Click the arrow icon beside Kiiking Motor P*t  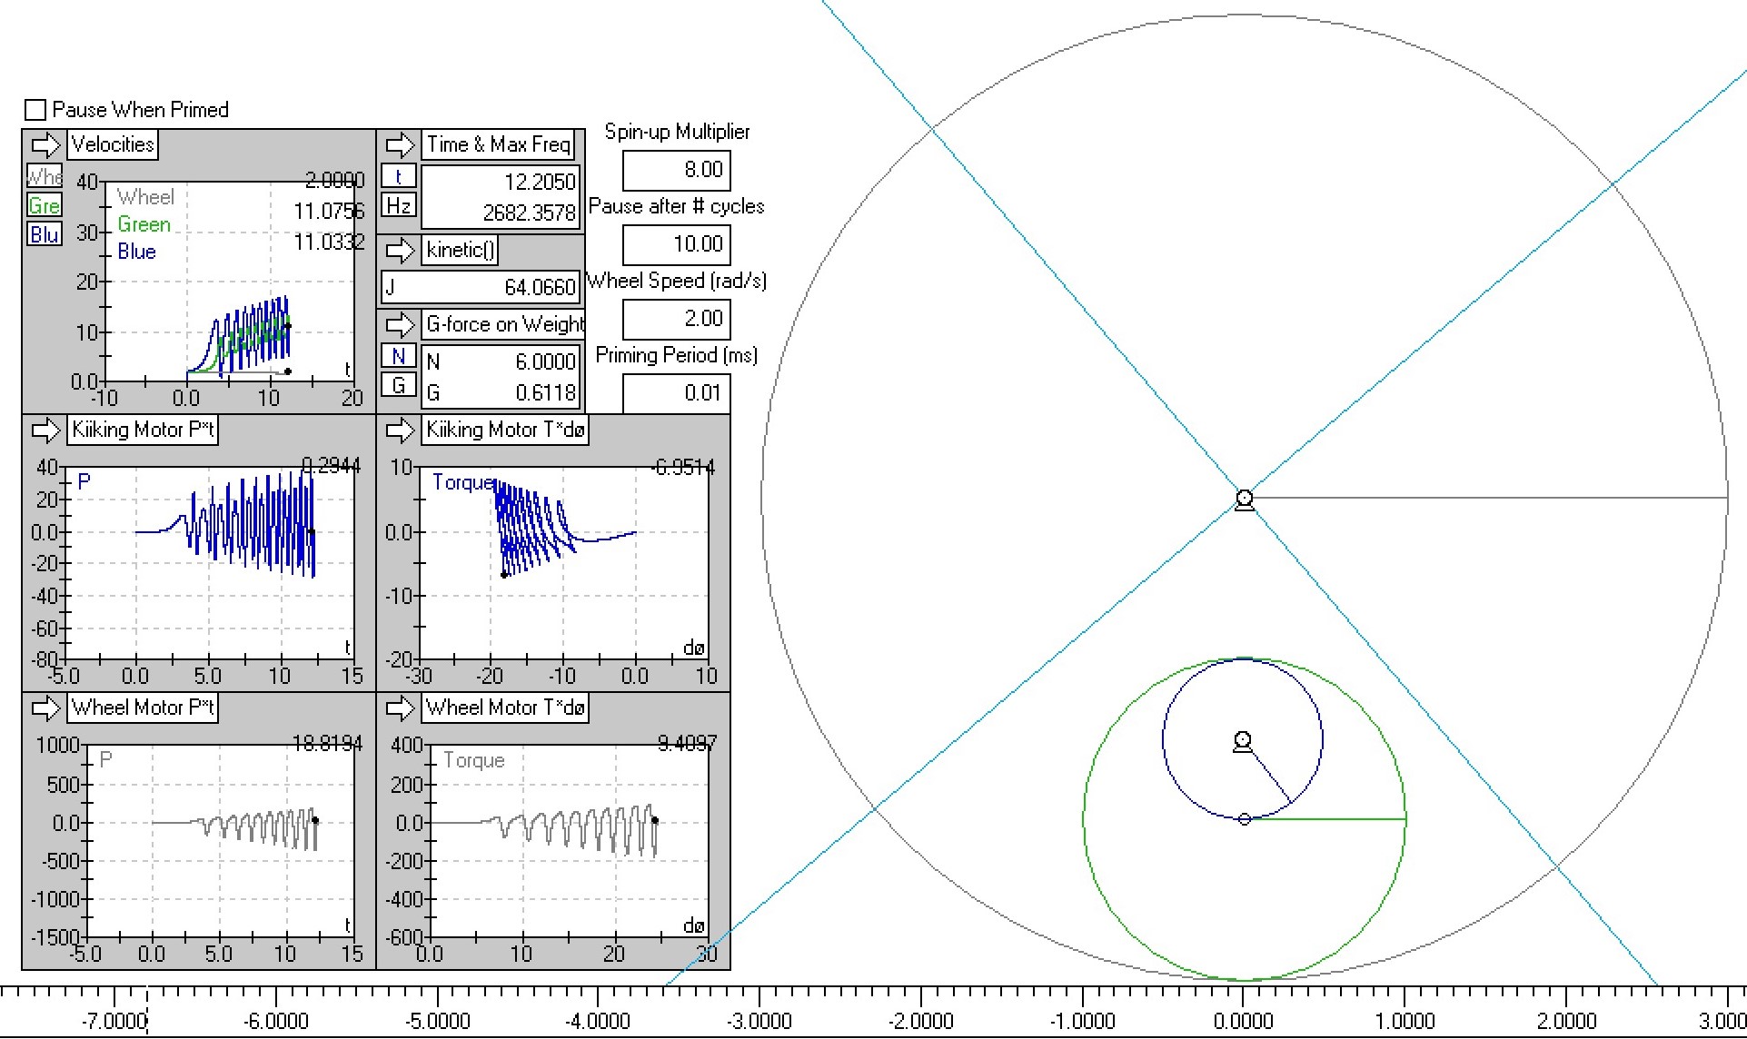coord(45,430)
